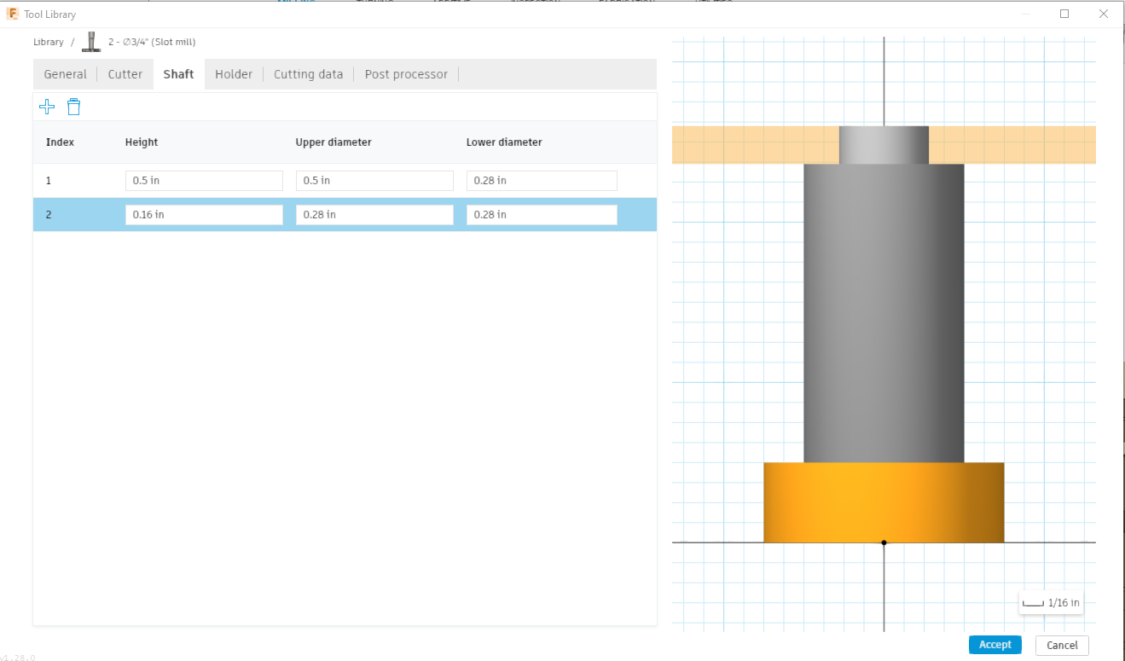The height and width of the screenshot is (661, 1125).
Task: Go back to the Library breadcrumb
Action: point(49,41)
